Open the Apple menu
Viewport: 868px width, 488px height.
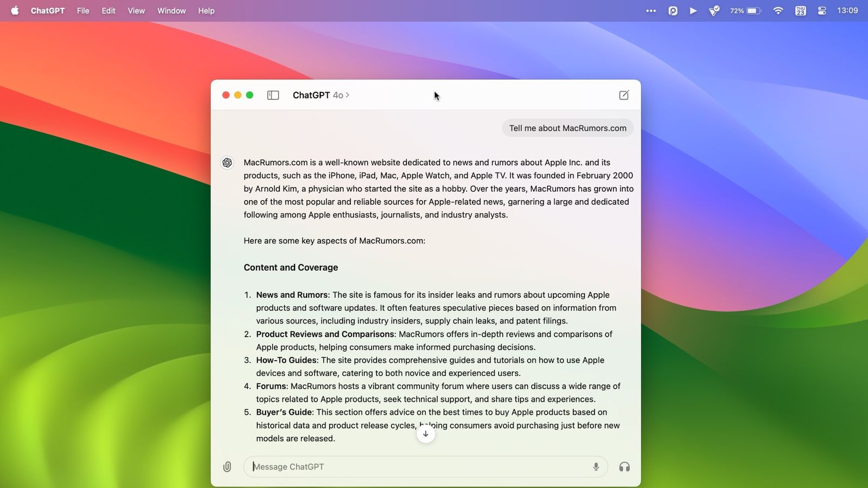click(15, 10)
